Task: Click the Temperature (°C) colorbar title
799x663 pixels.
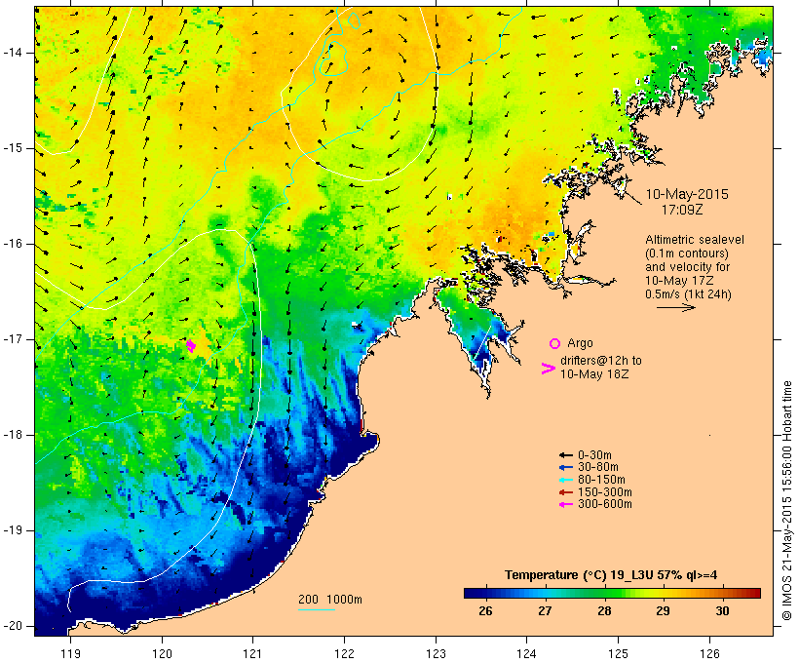Action: (611, 575)
